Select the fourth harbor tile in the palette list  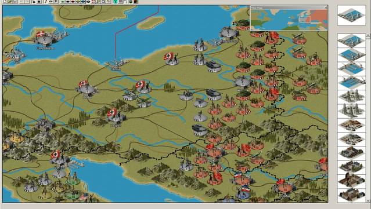pos(351,83)
